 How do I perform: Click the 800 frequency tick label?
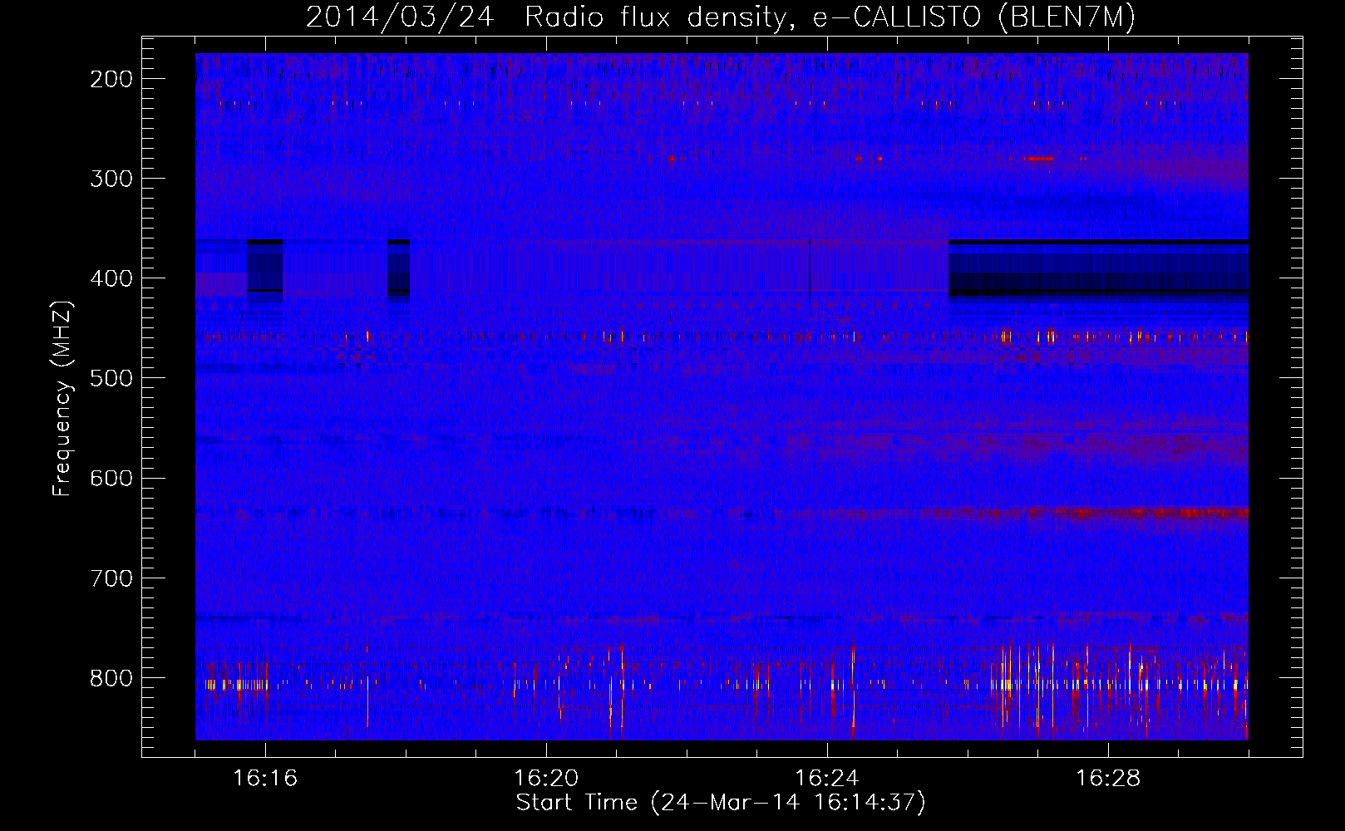click(x=111, y=678)
